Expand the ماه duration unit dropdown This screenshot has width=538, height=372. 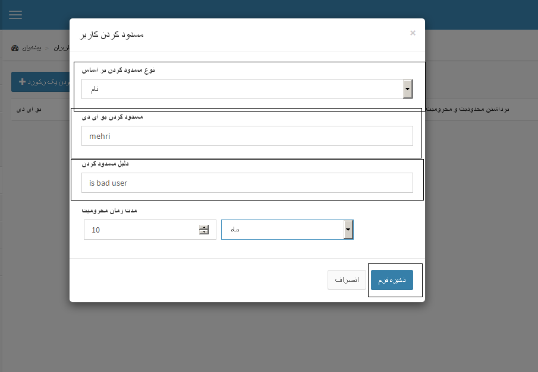(x=287, y=230)
